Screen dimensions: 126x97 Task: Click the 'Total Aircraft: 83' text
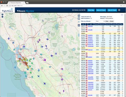point(86,17)
